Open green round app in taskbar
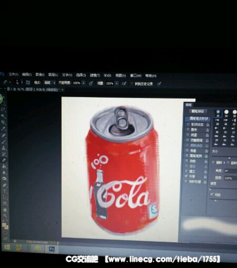237x268 pixels. pos(37,248)
